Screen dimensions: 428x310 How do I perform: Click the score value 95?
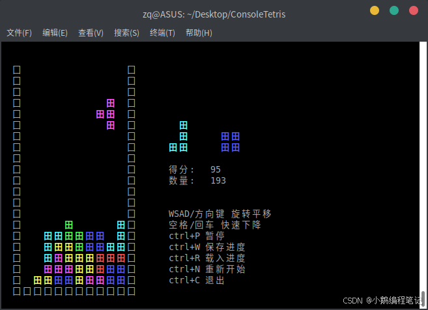pyautogui.click(x=216, y=169)
